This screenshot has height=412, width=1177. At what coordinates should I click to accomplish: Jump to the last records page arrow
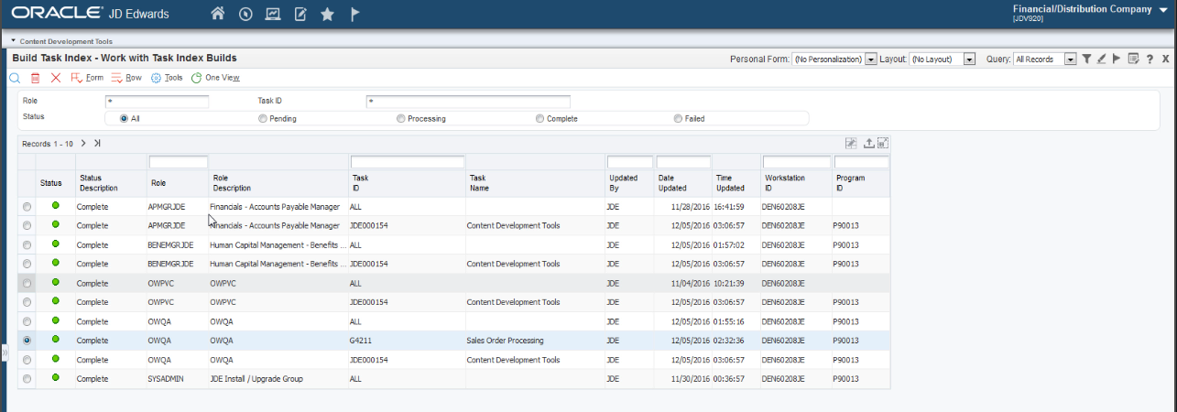coord(97,143)
